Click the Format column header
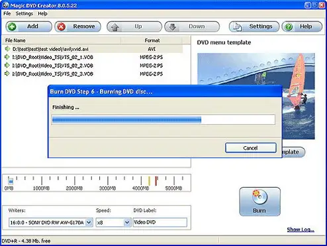 tap(152, 40)
